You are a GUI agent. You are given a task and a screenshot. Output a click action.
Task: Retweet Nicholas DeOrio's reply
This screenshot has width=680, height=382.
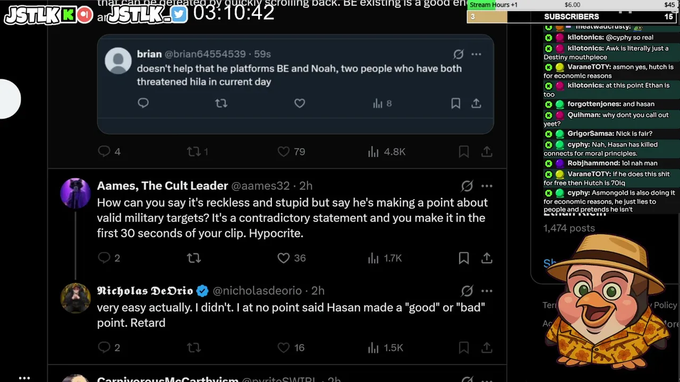(x=194, y=348)
